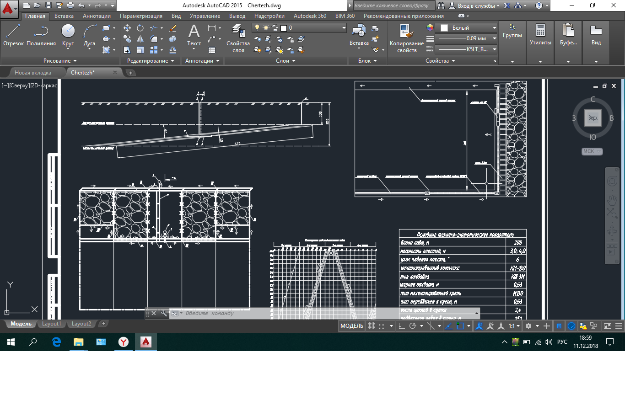625x411 pixels.
Task: Open the Белый color dropdown
Action: pyautogui.click(x=466, y=28)
